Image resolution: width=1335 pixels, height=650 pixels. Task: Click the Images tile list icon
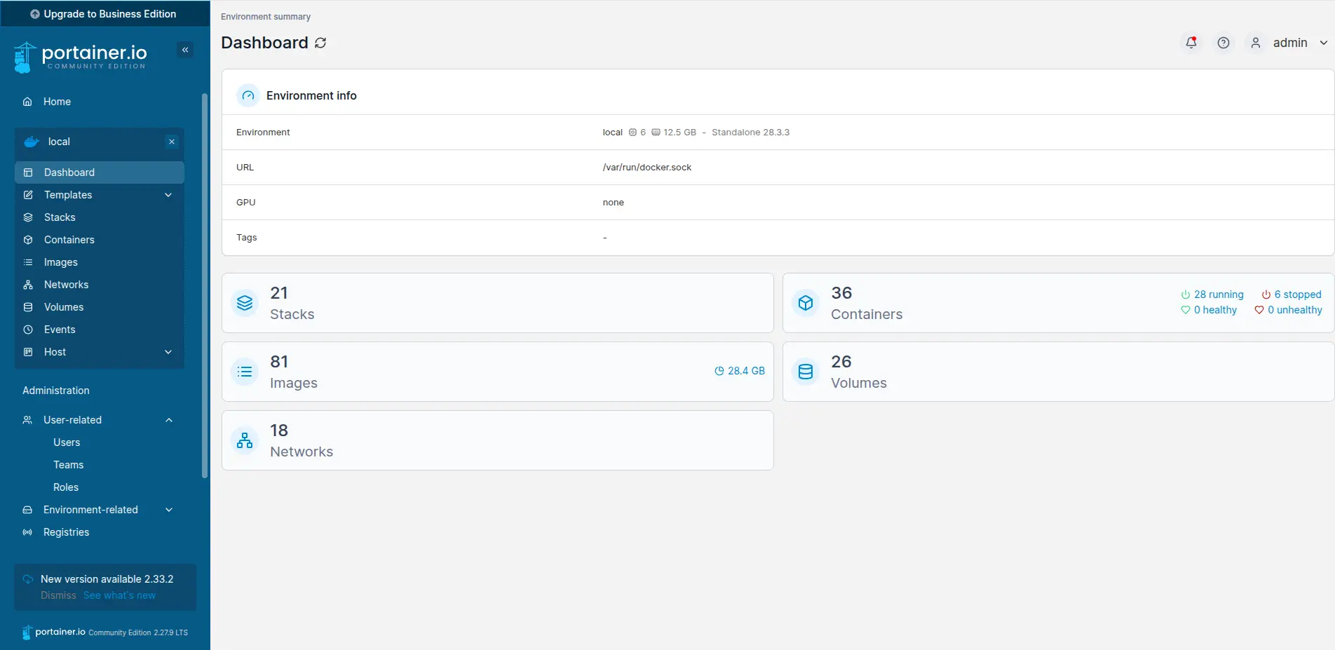(x=245, y=372)
